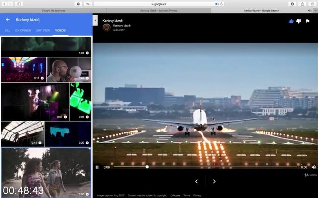This screenshot has width=318, height=198.
Task: Click the 0:09 elapsed time label
Action: 107,167
